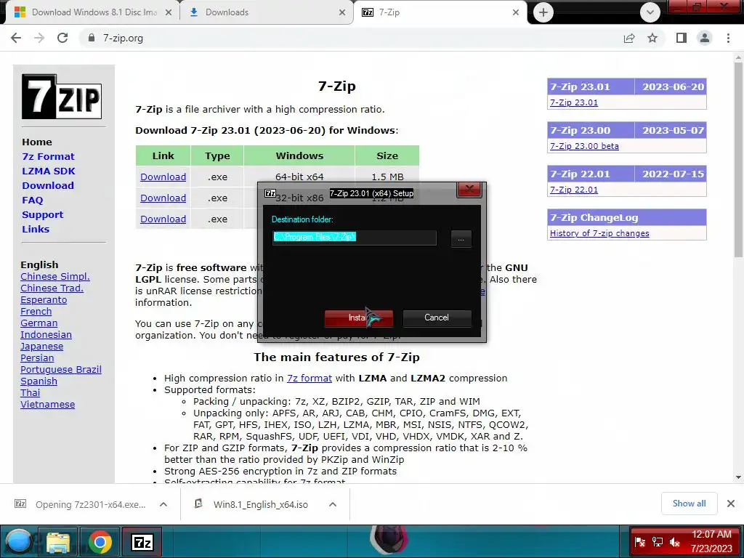
Task: Bookmark this page with the star icon
Action: pos(652,38)
